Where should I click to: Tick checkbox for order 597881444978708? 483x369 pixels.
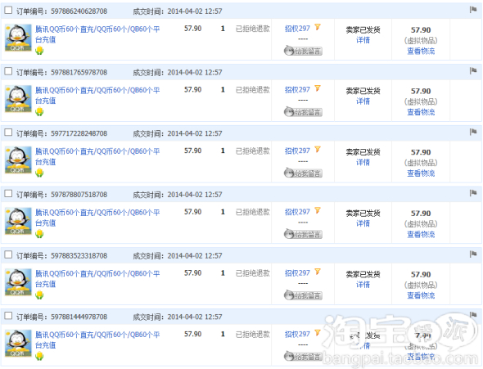click(x=8, y=316)
